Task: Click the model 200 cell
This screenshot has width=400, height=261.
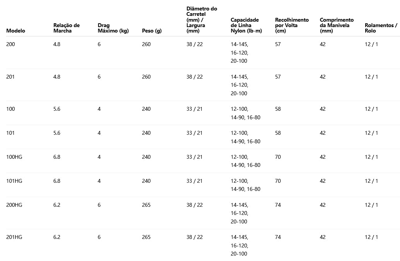Action: click(x=11, y=44)
